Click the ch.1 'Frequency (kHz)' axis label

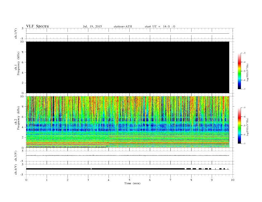18,63
